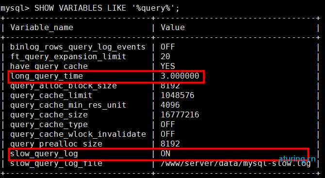The image size is (325, 178).
Task: Click OFF value of binlog_rows_query_log_events
Action: [168, 47]
